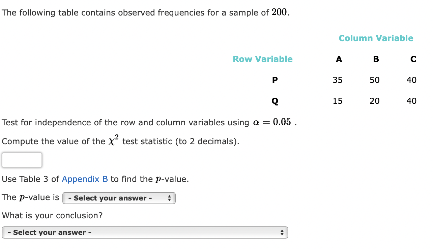Select the column header 'A'
Image resolution: width=433 pixels, height=249 pixels.
point(339,59)
